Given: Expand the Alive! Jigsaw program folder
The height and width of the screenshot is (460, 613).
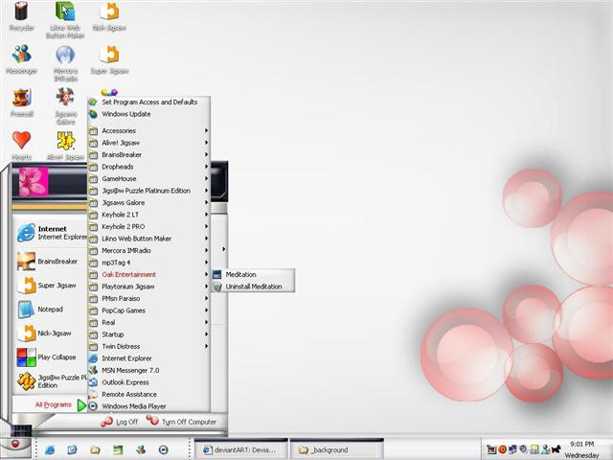Looking at the screenshot, I should coord(149,143).
